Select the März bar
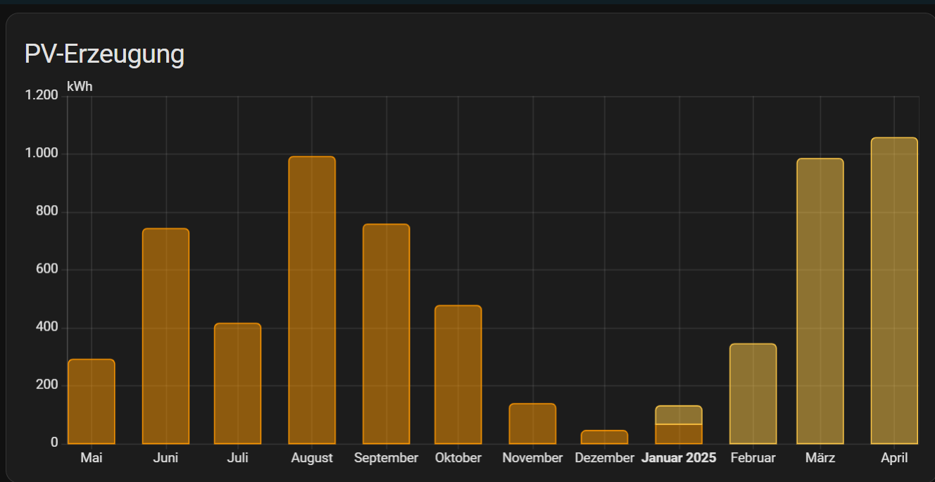 pyautogui.click(x=820, y=301)
